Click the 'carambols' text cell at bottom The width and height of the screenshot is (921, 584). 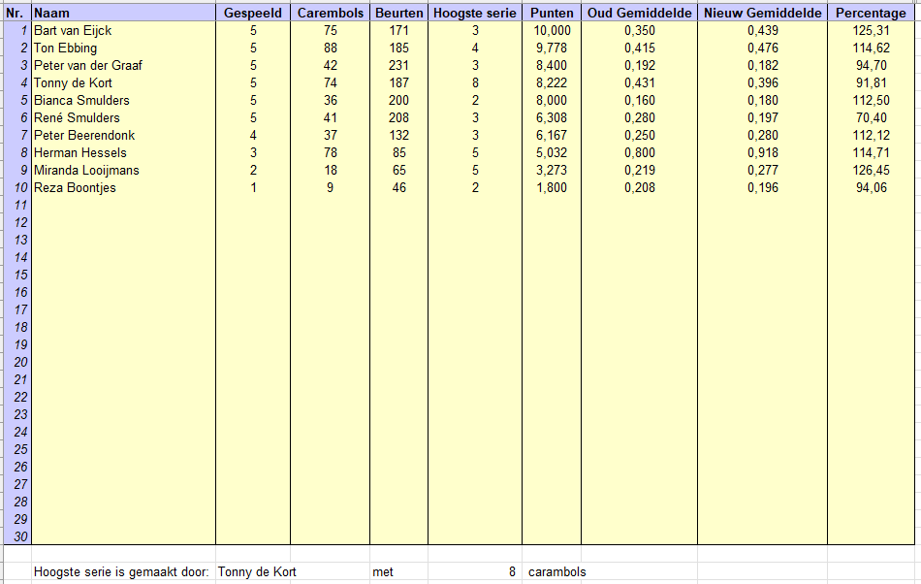556,571
